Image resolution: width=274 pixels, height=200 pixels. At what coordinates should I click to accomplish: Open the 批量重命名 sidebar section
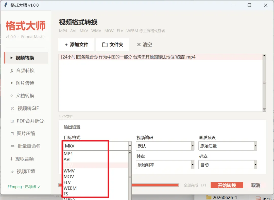click(26, 146)
